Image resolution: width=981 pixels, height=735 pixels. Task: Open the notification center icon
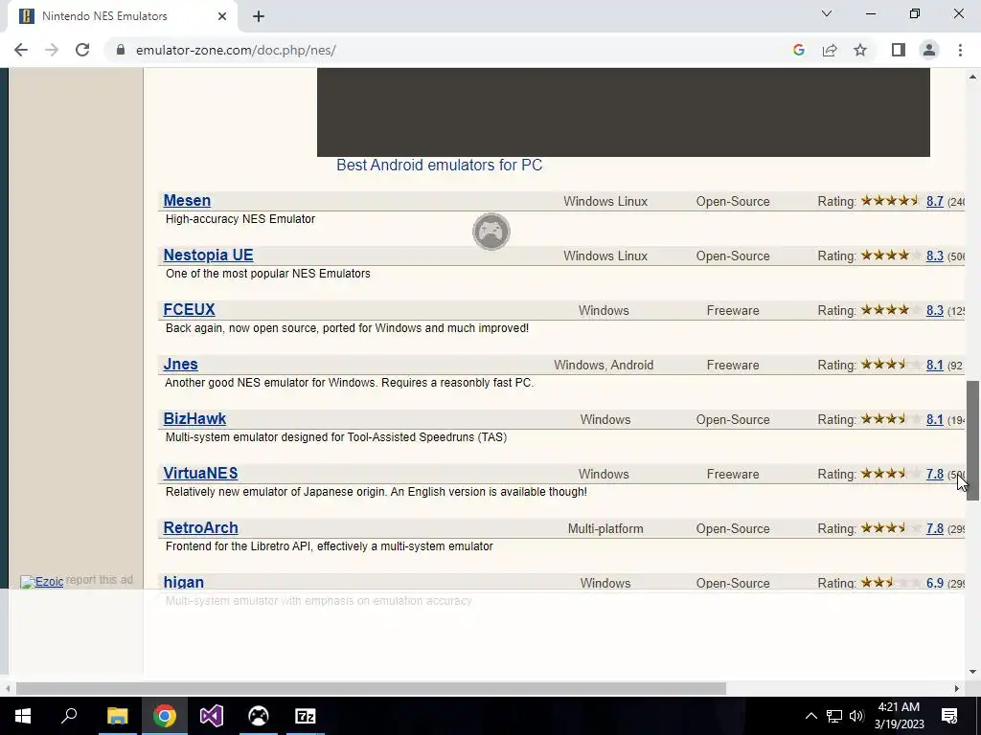click(x=949, y=716)
